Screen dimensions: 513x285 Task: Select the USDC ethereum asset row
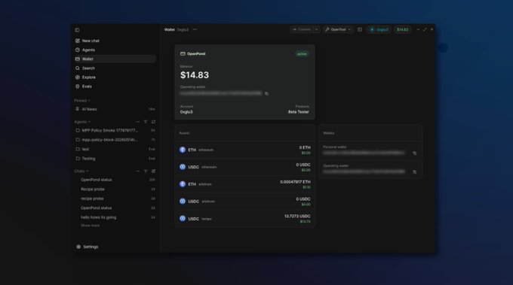[x=244, y=167]
